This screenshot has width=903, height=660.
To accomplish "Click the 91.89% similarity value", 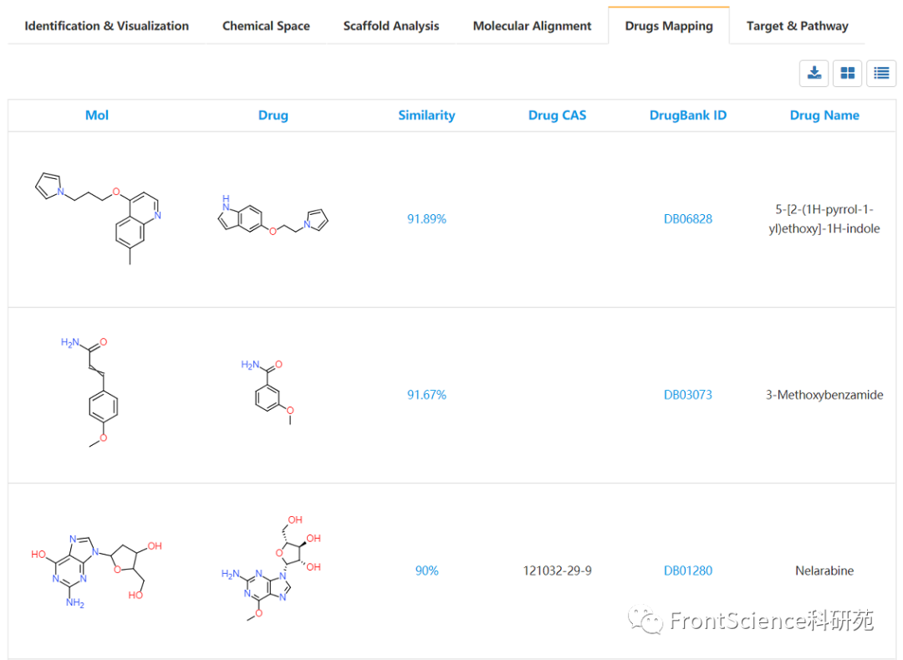I will 426,219.
